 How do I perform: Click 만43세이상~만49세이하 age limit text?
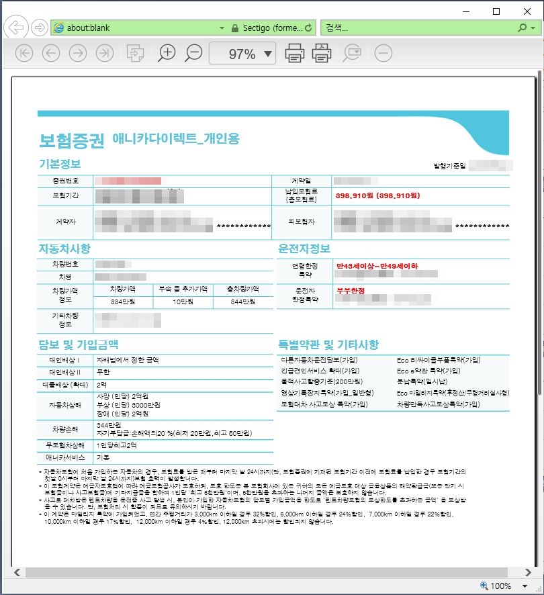(x=377, y=266)
